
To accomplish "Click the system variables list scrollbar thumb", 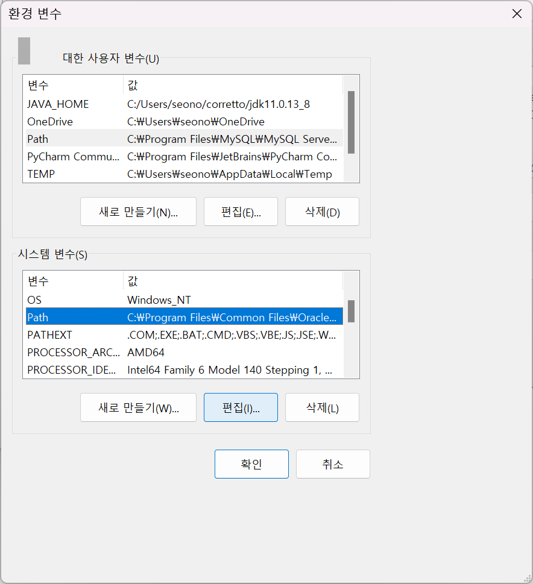I will click(x=351, y=311).
